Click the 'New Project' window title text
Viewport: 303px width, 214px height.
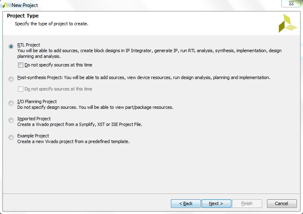(25, 5)
